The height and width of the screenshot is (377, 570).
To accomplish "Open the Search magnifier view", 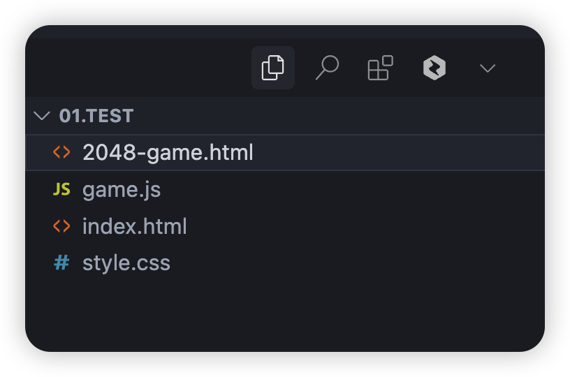I will [x=326, y=68].
